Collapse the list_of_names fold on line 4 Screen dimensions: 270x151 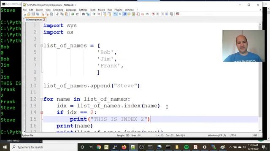[x=42, y=46]
